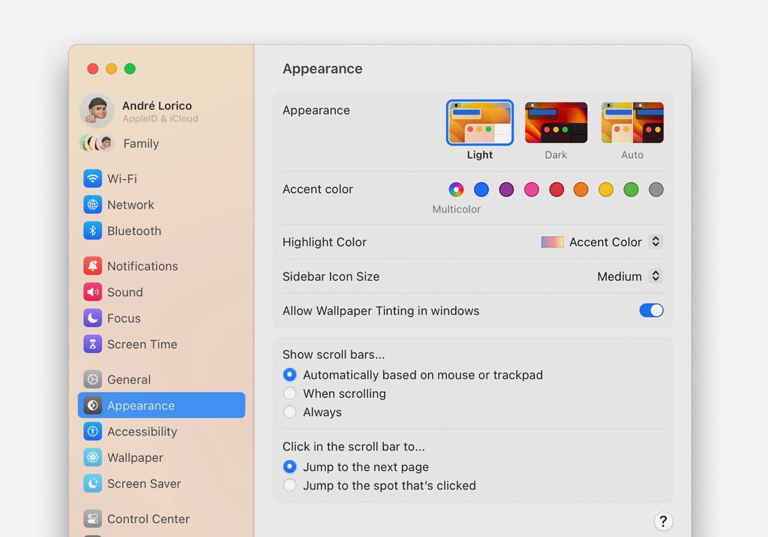Open Control Center settings
The width and height of the screenshot is (768, 537).
[x=148, y=519]
